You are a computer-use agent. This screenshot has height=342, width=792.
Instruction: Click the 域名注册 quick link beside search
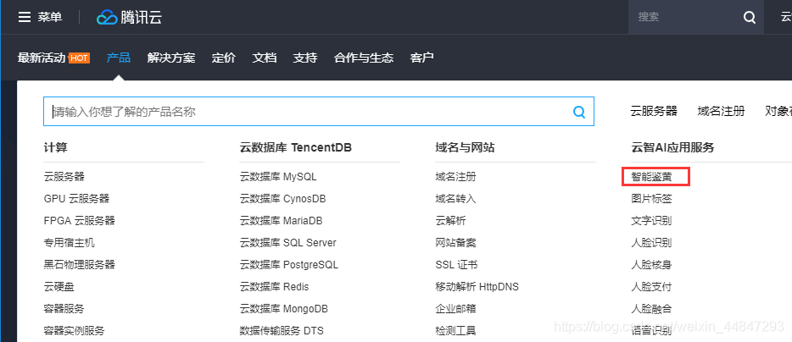[721, 112]
